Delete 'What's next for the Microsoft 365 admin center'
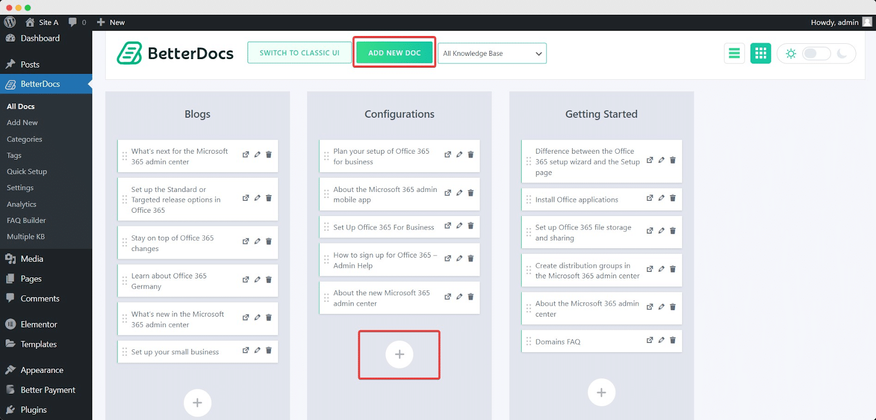The image size is (876, 420). pos(269,154)
